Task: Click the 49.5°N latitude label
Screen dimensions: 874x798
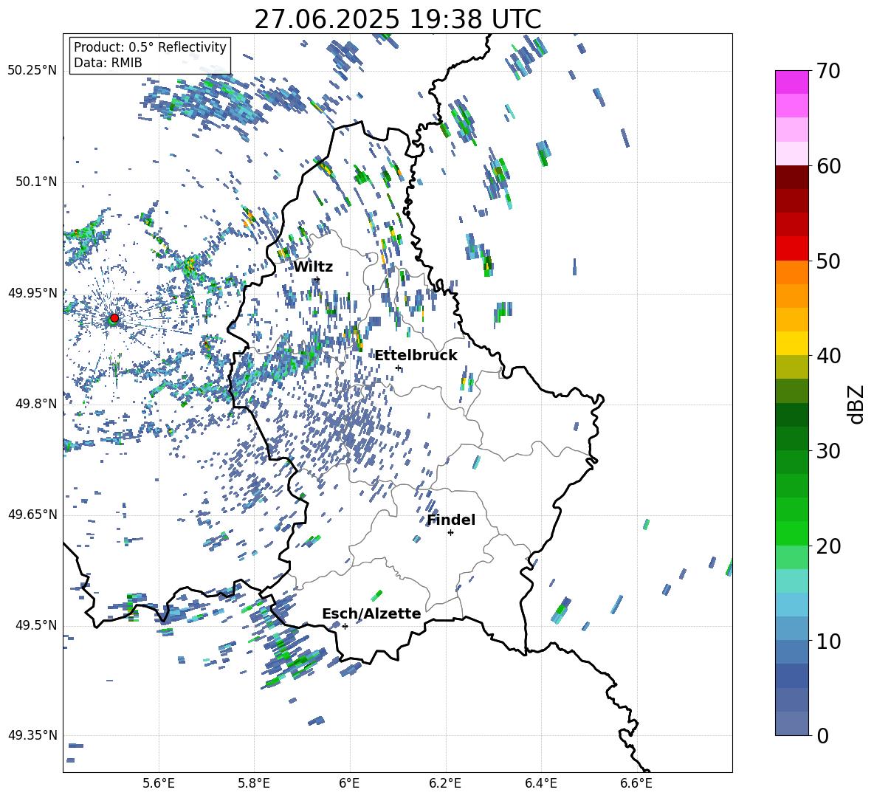Action: (x=36, y=625)
